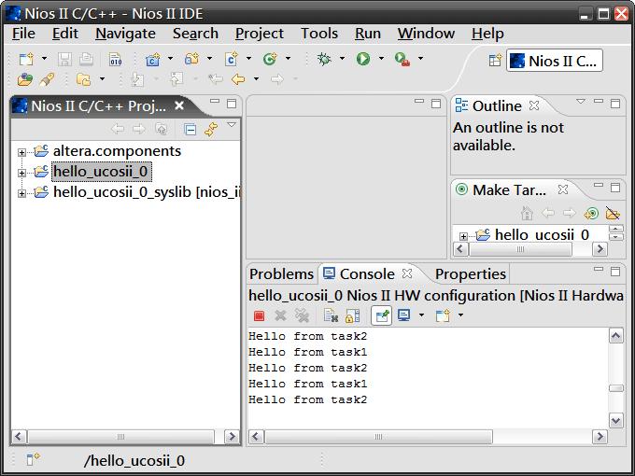Image resolution: width=635 pixels, height=476 pixels.
Task: Select the Nios II C/C++ perspective button
Action: (x=555, y=61)
